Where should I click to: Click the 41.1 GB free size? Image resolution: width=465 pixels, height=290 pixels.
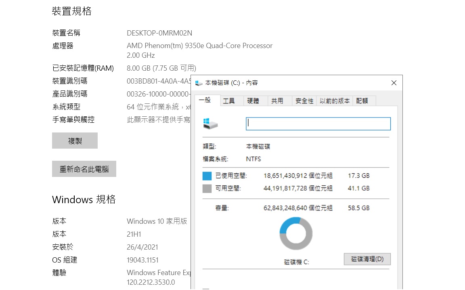(x=359, y=189)
